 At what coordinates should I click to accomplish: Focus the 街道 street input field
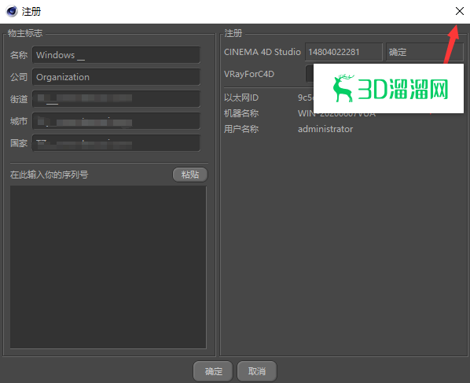[x=116, y=99]
